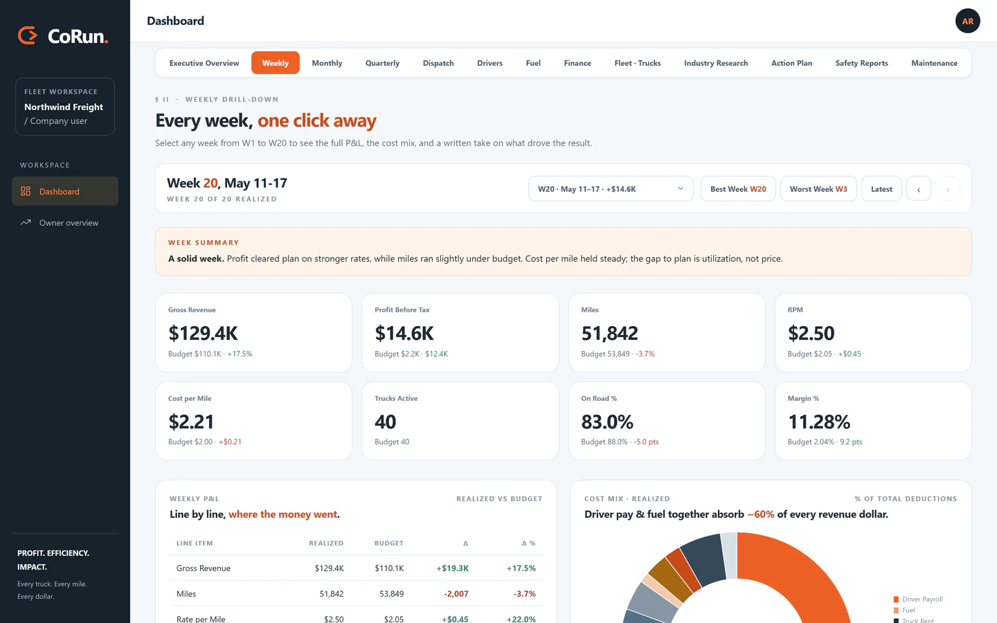Go to previous week with left chevron
The width and height of the screenshot is (997, 623).
pos(919,189)
